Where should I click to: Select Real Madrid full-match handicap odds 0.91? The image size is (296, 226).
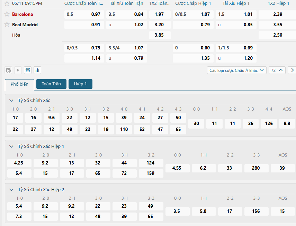tap(84, 25)
